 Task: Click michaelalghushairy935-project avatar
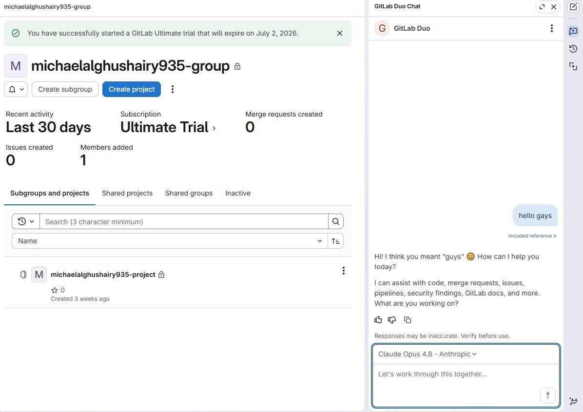pos(39,275)
